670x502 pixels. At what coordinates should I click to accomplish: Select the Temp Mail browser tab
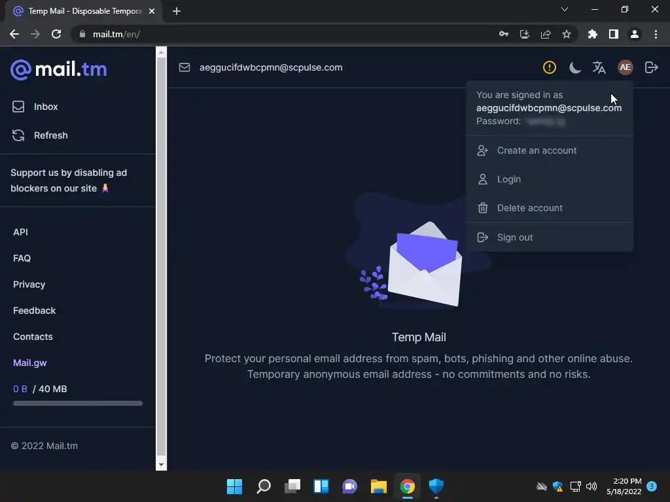[x=83, y=11]
